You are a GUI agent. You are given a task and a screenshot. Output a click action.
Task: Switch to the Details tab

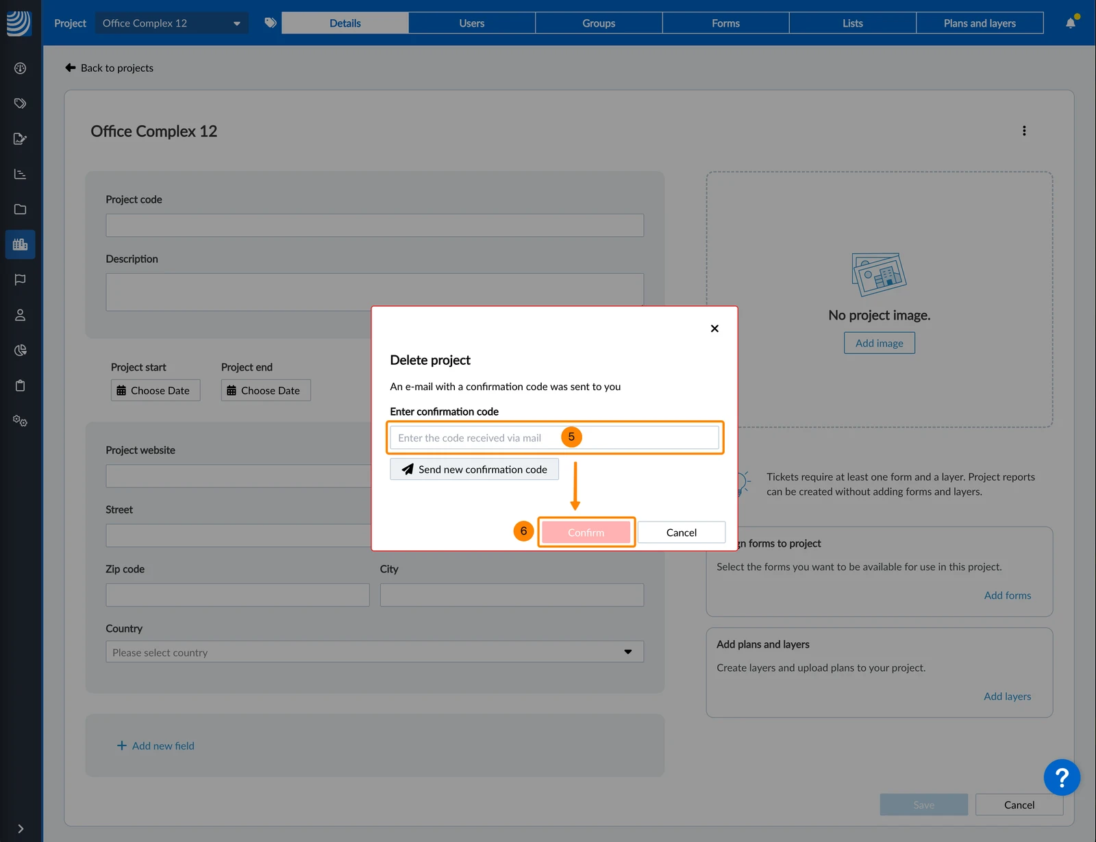coord(345,23)
